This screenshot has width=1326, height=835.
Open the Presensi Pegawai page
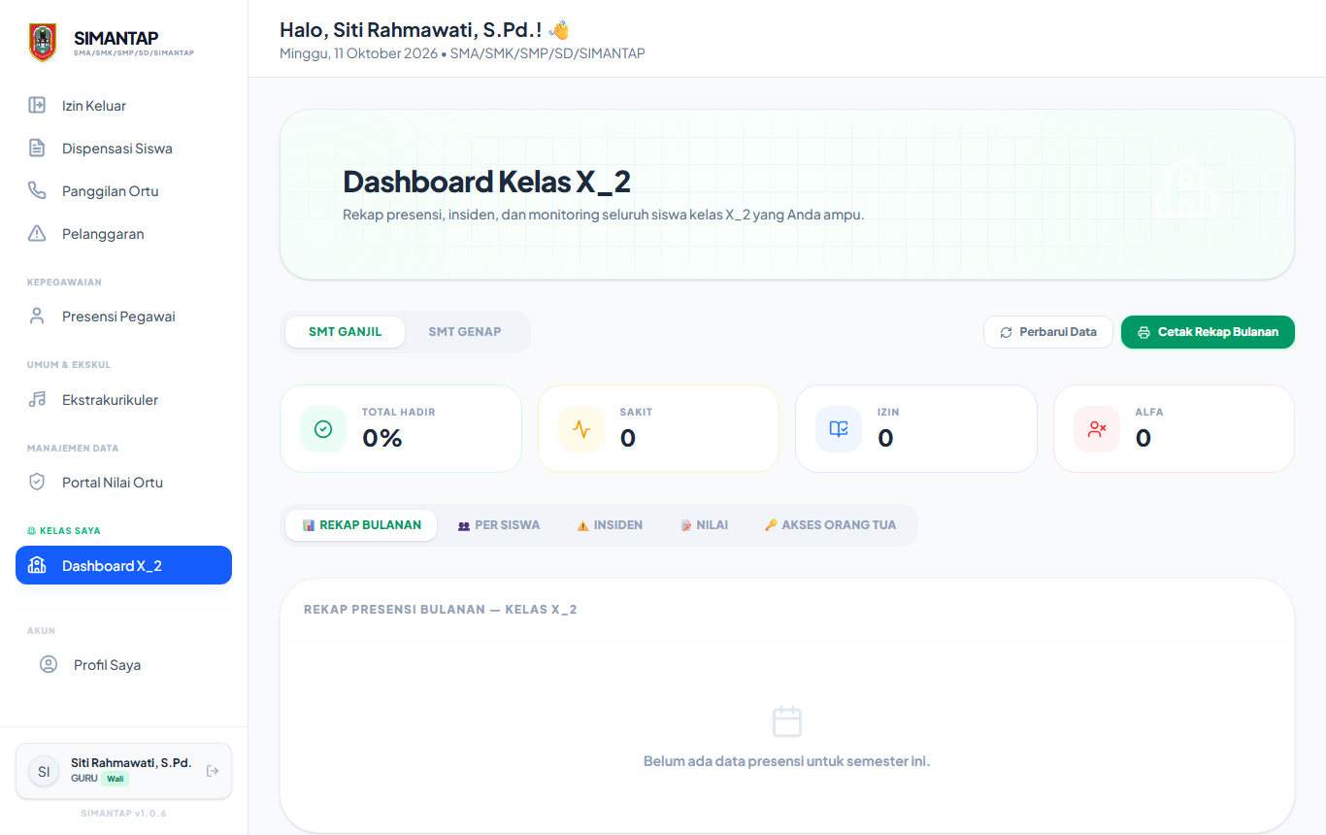click(123, 316)
